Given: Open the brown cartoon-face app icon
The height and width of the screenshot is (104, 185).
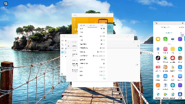Looking at the screenshot, I should [165, 67].
